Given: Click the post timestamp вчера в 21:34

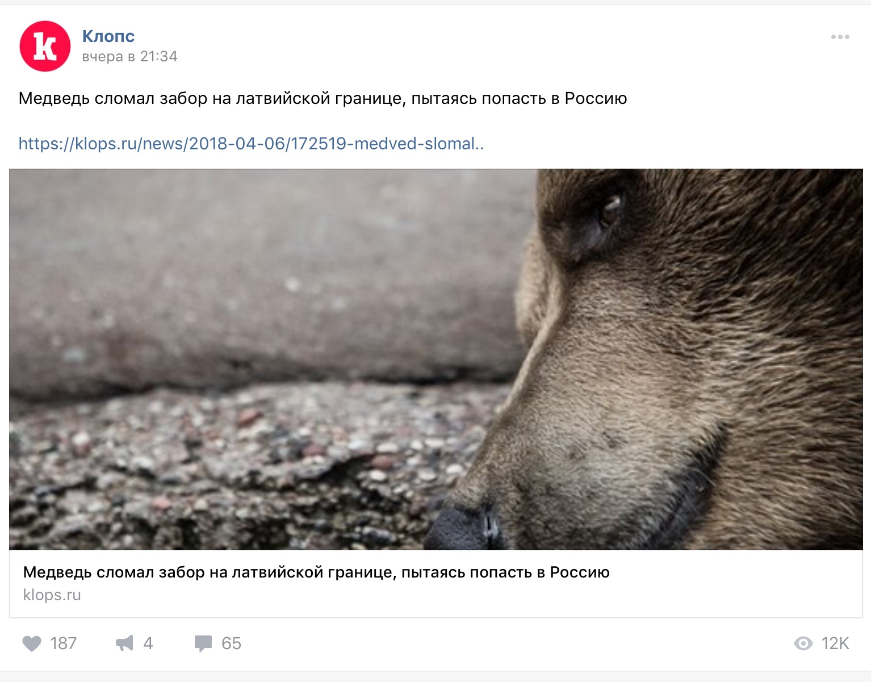Looking at the screenshot, I should pos(129,56).
